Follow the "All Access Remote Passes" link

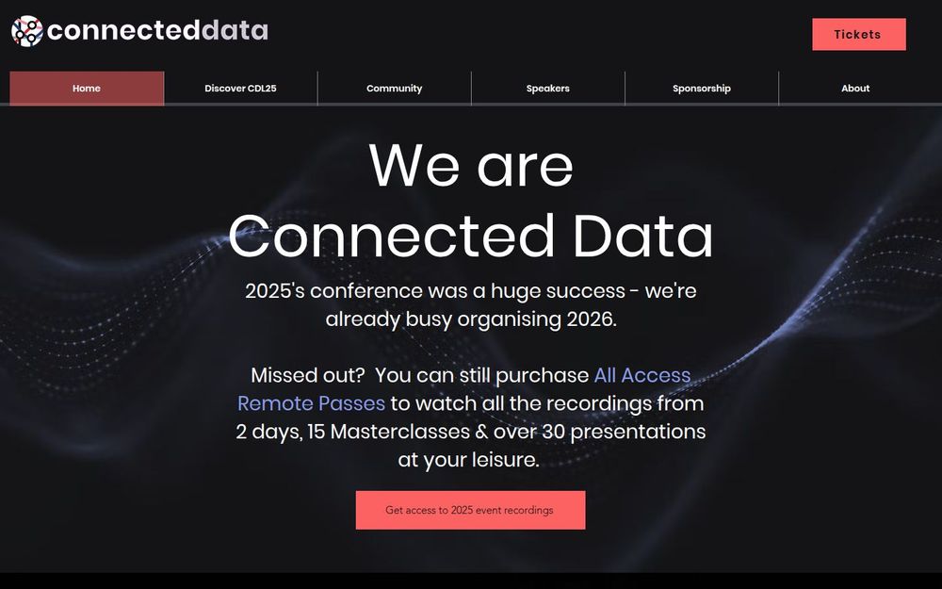point(641,375)
